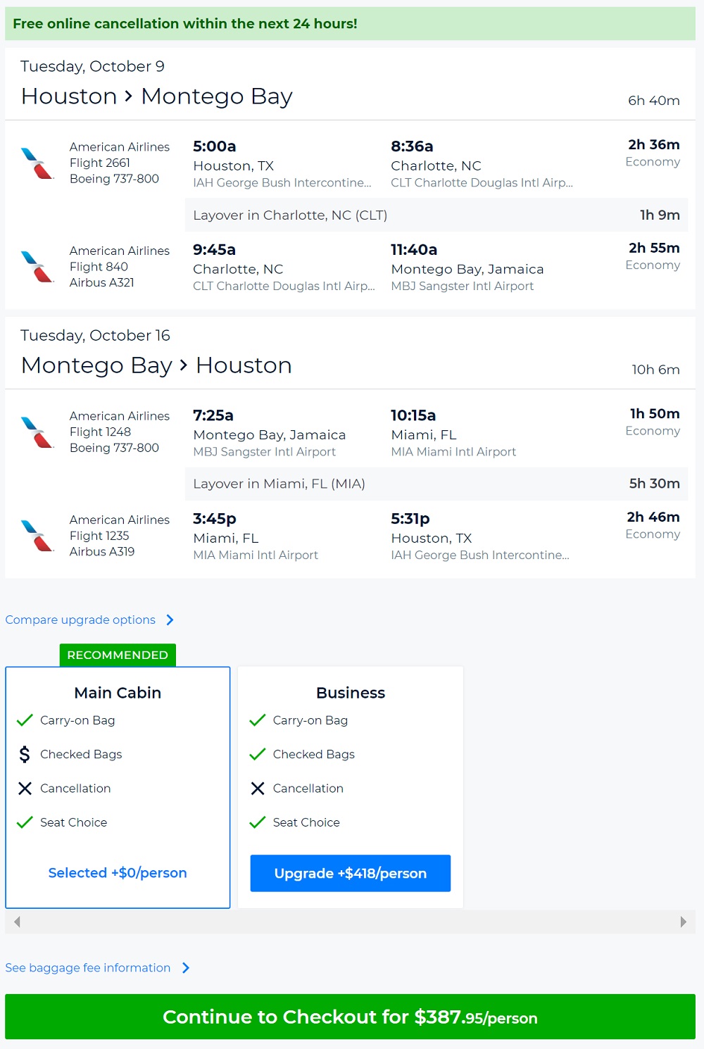Click the Business Cancellation X icon
The width and height of the screenshot is (704, 1049).
pyautogui.click(x=258, y=789)
